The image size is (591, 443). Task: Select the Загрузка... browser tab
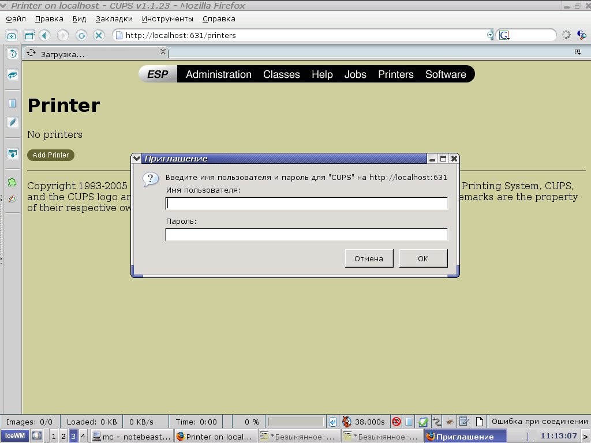click(x=96, y=54)
